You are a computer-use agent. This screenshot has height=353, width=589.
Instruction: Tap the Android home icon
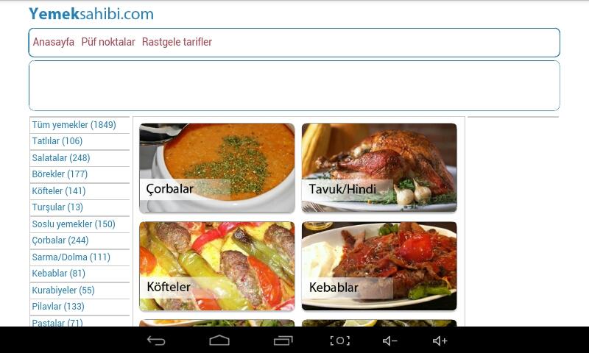point(219,340)
